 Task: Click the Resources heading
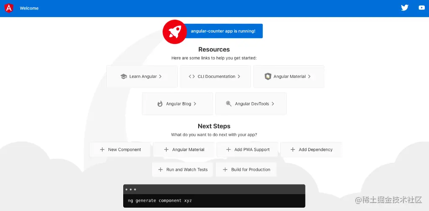pyautogui.click(x=214, y=49)
